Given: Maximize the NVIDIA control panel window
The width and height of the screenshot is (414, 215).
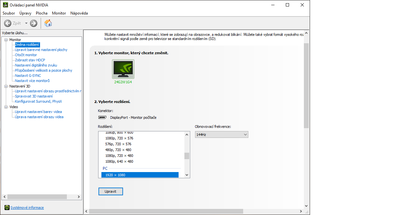Looking at the screenshot, I should tap(287, 5).
